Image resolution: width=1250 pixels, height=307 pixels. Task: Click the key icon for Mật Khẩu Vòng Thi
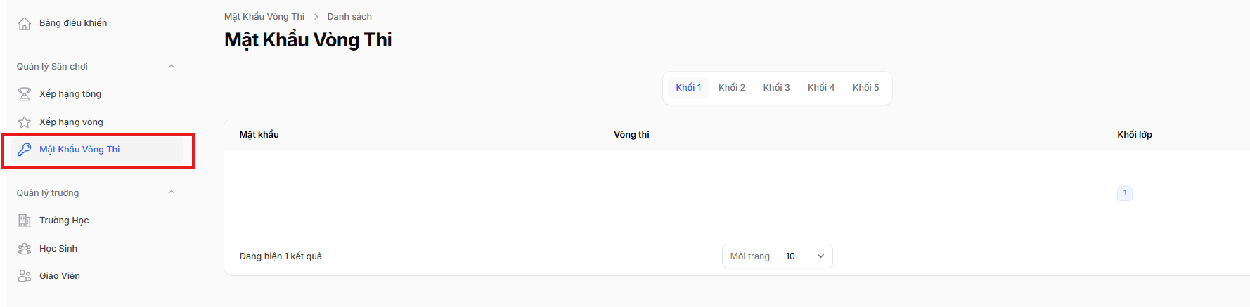pos(25,150)
